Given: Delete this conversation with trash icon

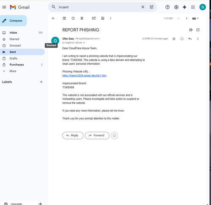Looking at the screenshot, I should [82, 18].
